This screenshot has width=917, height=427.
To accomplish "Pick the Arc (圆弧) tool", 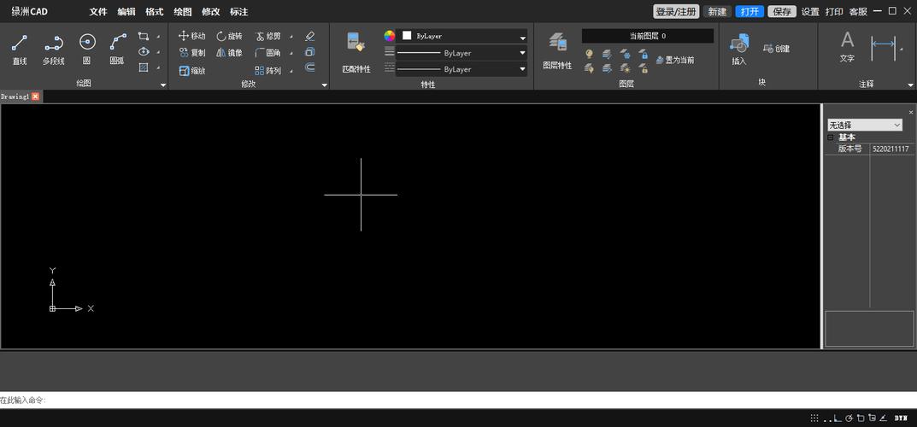I will pos(117,49).
